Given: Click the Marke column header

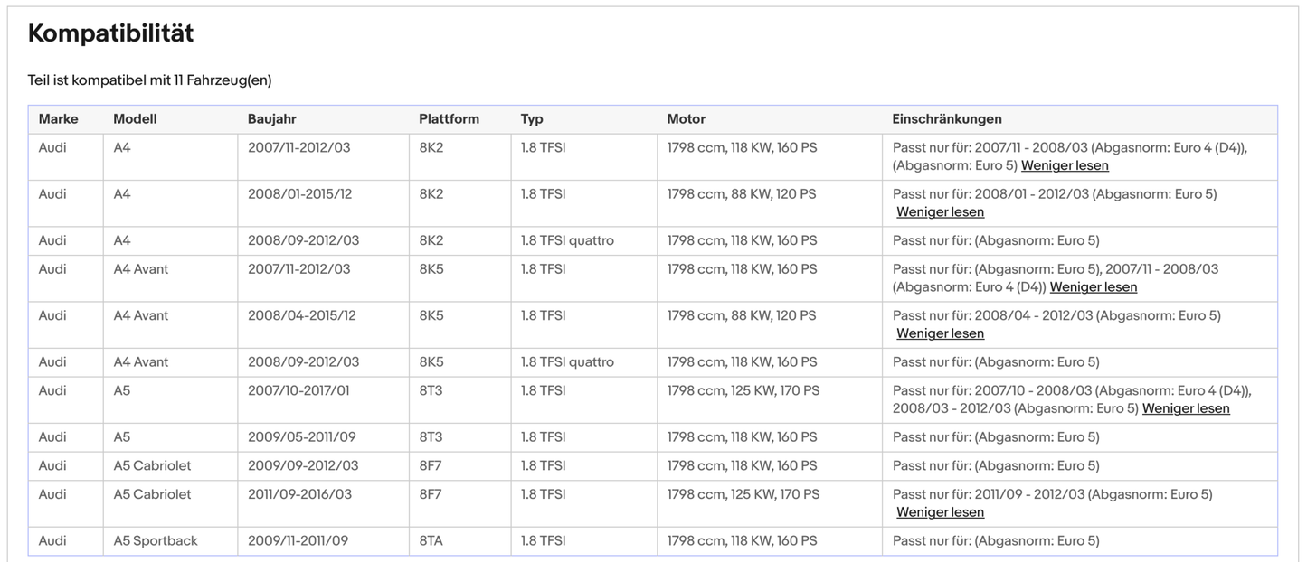Looking at the screenshot, I should click(58, 119).
